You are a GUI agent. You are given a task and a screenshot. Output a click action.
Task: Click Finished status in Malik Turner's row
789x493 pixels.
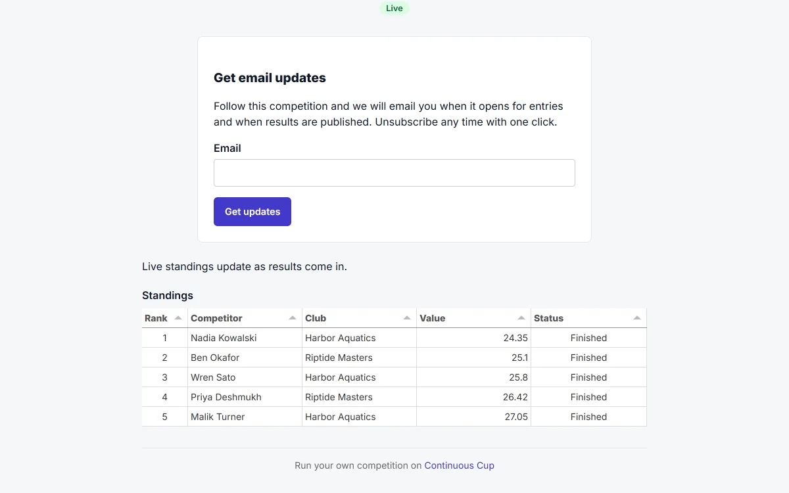point(588,417)
